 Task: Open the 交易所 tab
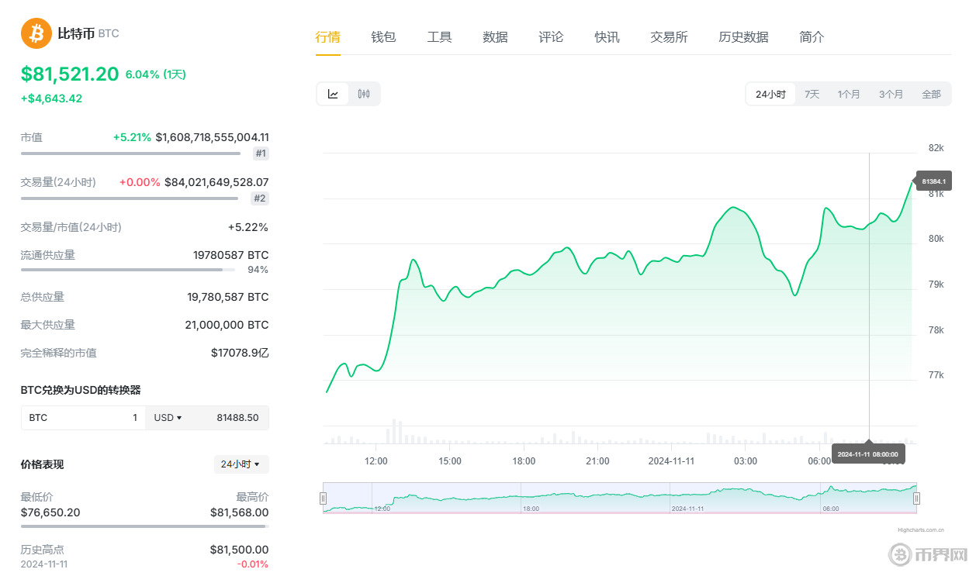tap(669, 36)
